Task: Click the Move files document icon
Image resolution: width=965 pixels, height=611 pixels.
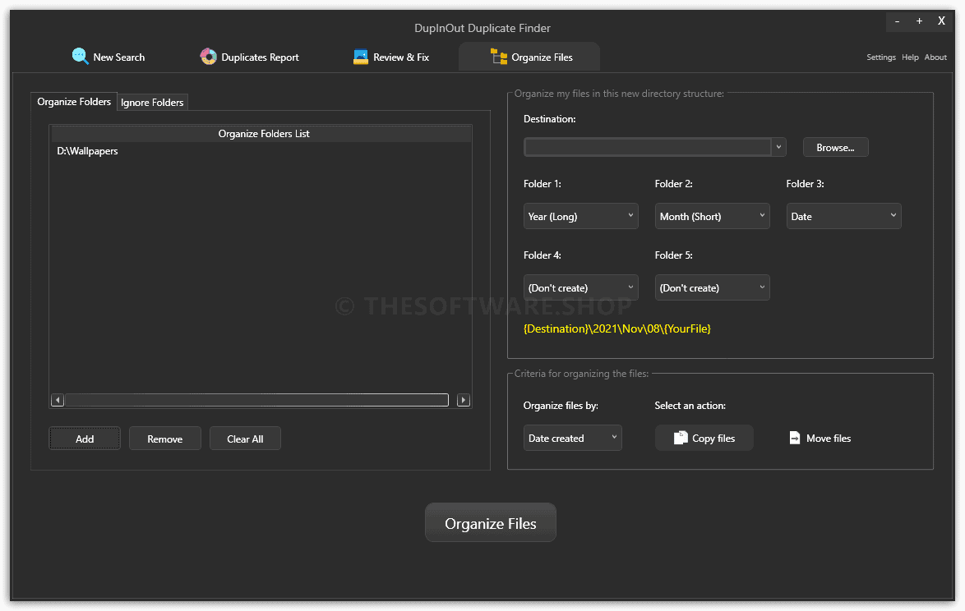Action: (795, 438)
